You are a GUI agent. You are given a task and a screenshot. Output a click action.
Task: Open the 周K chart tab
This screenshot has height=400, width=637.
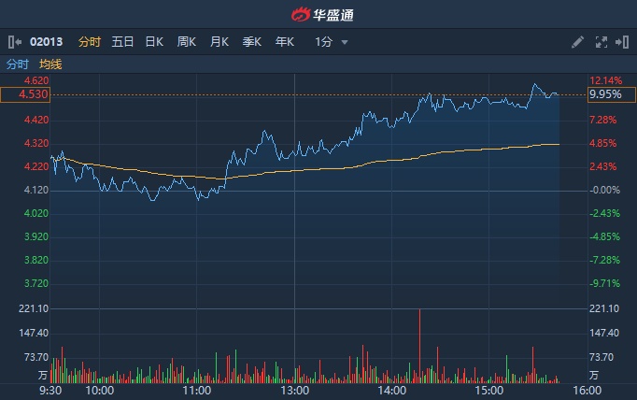pyautogui.click(x=187, y=42)
